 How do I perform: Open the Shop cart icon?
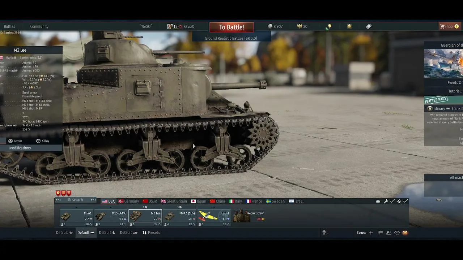point(442,26)
